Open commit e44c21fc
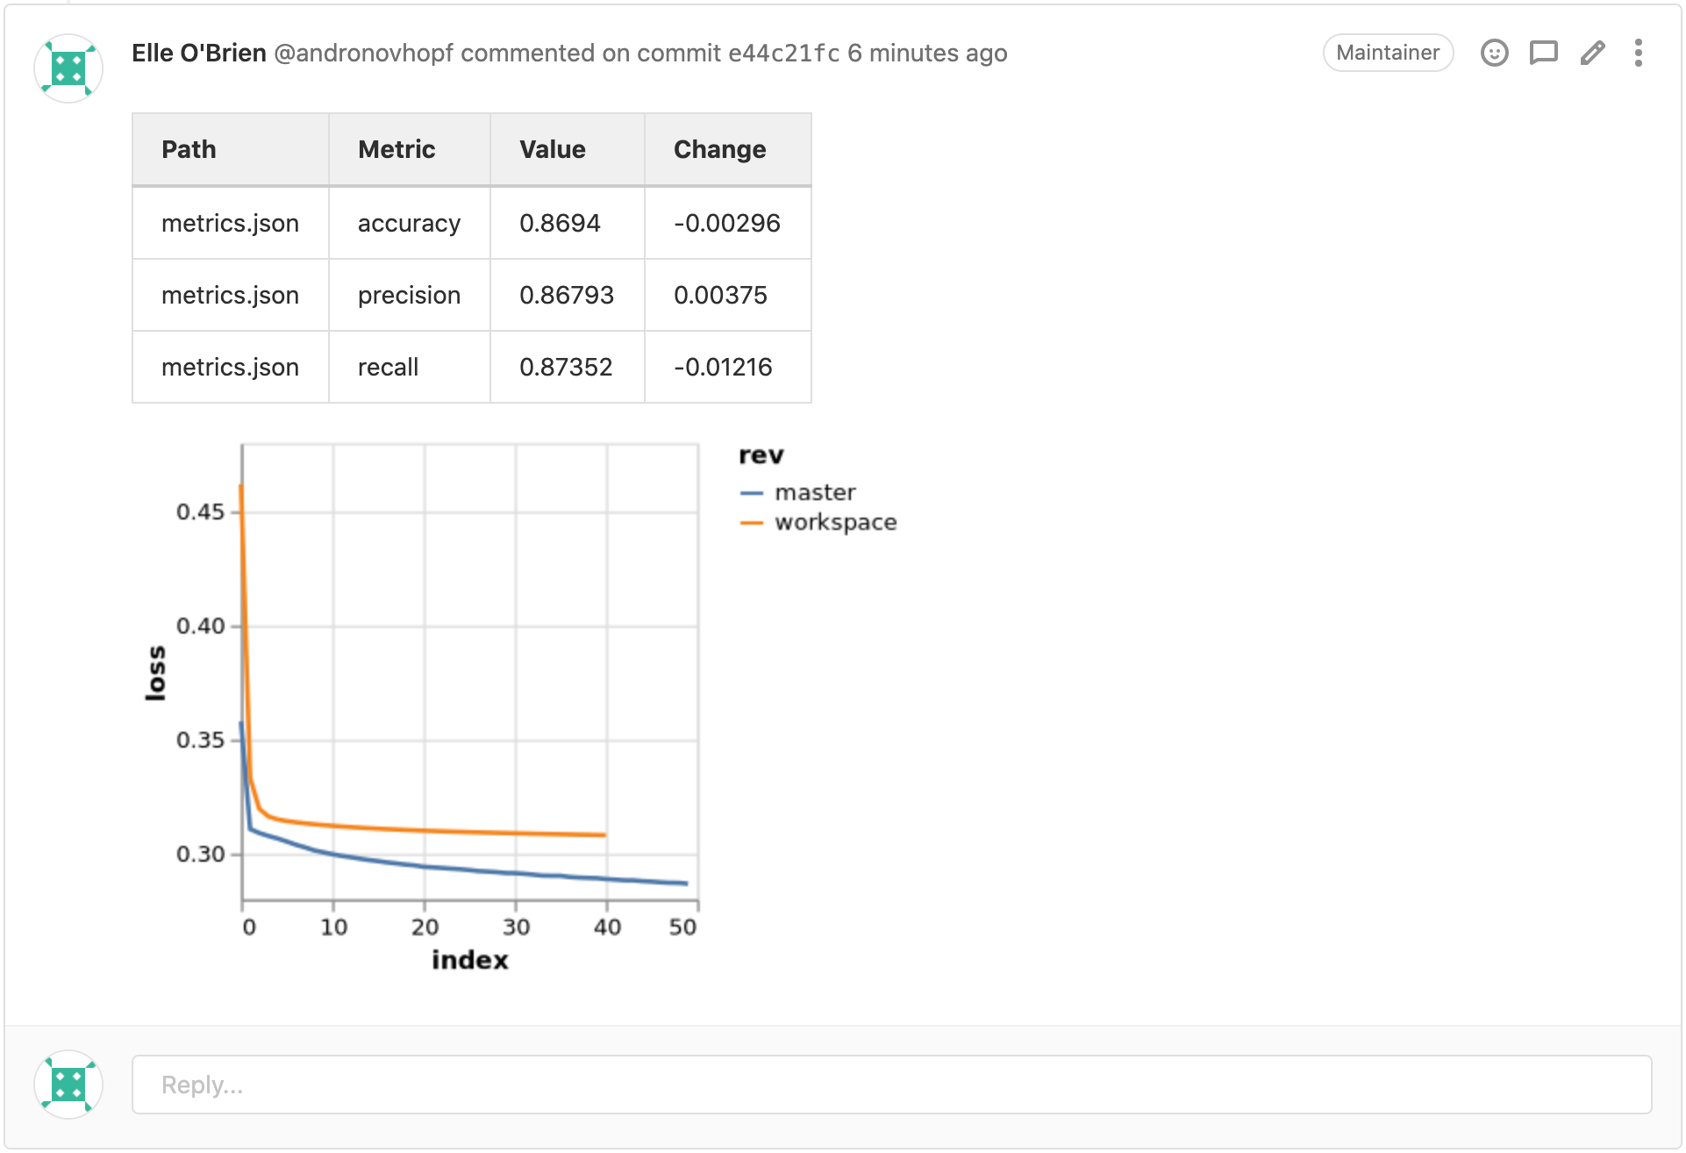Screen dimensions: 1686x1153 782,53
